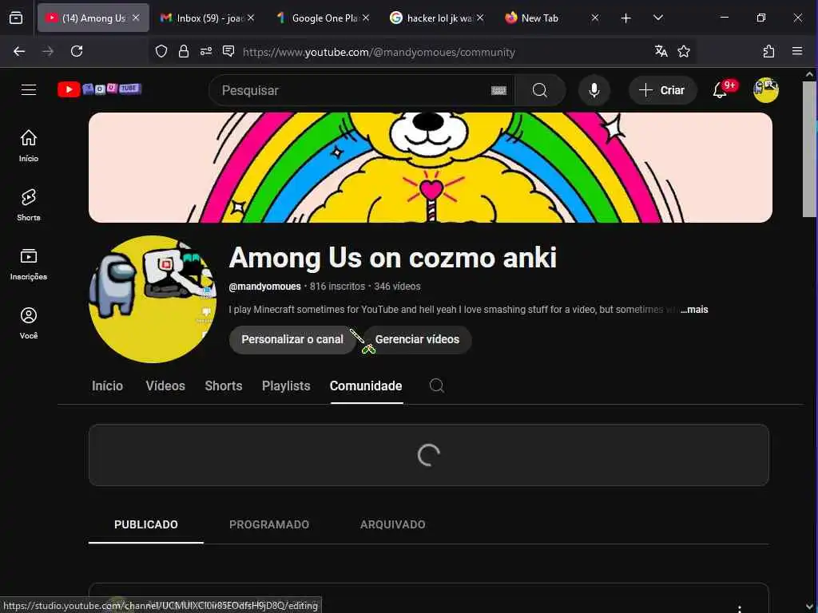Click the page vertical scrollbar thumb
This screenshot has height=613, width=818.
point(809,148)
